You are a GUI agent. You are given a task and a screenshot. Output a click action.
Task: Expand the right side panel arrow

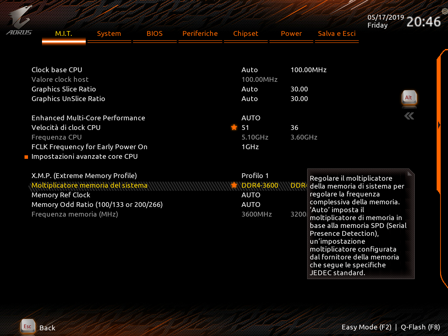click(x=439, y=125)
